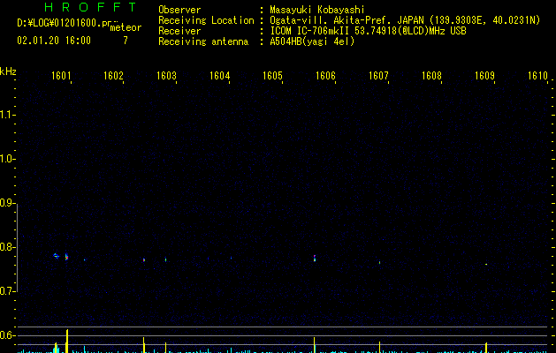This screenshot has height=353, width=556.
Task: Click the 1605 time axis label
Action: (x=272, y=76)
